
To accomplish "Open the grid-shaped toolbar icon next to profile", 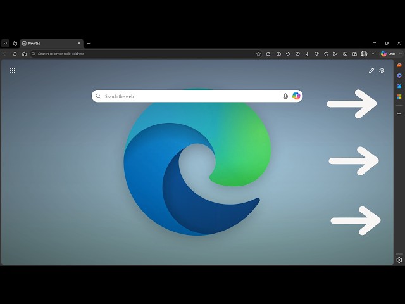I will coord(354,54).
